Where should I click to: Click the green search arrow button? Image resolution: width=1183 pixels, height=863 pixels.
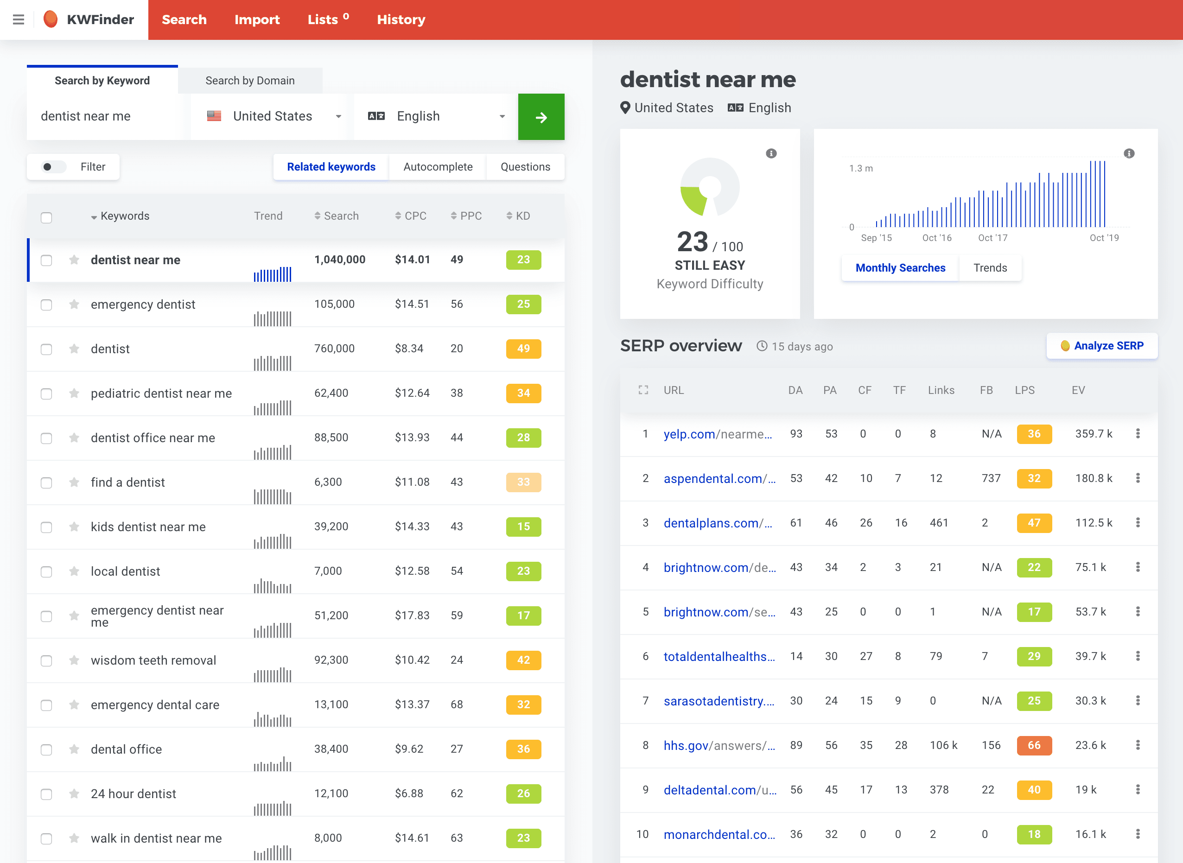(541, 117)
